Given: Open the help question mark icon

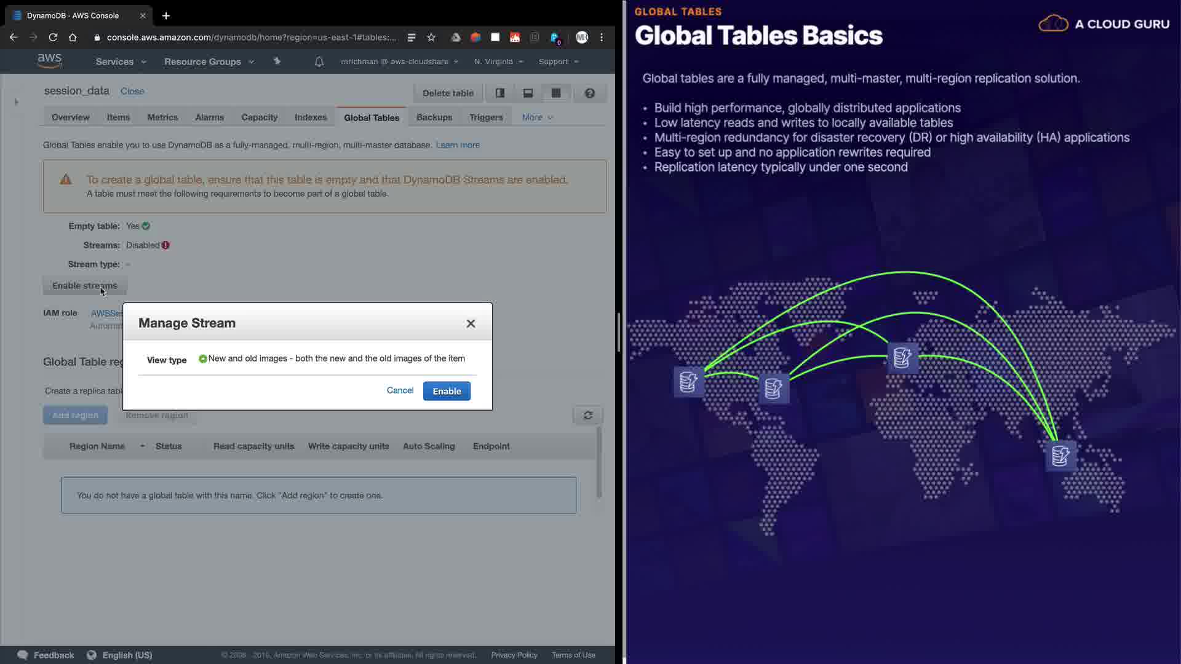Looking at the screenshot, I should [589, 93].
